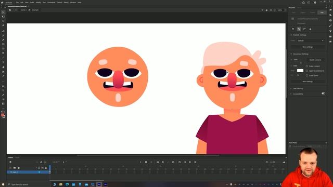Open the stage background color swatch
Image resolution: width=333 pixels, height=187 pixels.
pos(300,71)
